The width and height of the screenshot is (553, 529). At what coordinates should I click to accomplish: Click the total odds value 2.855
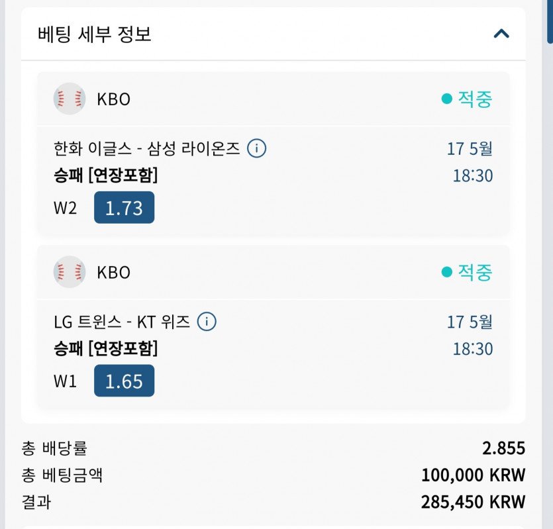[503, 448]
